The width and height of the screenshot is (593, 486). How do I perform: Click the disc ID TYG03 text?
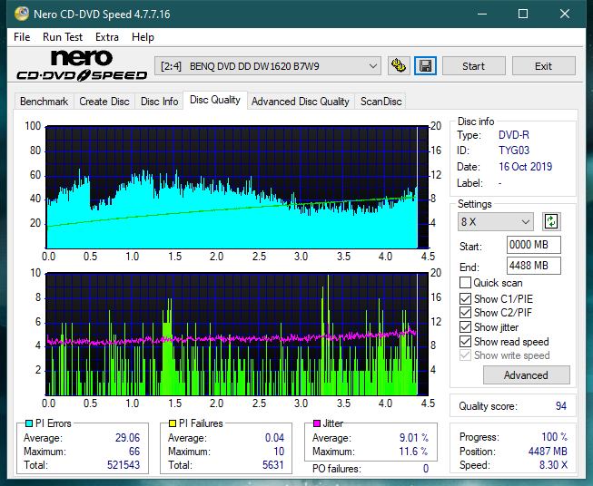514,151
